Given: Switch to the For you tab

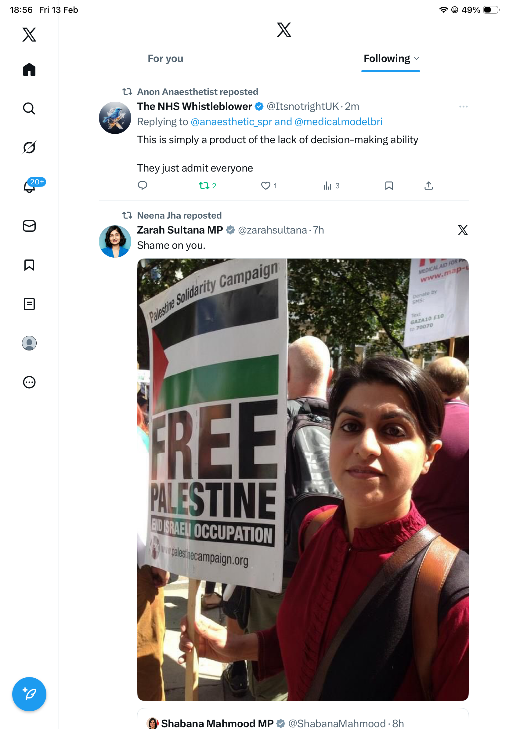Looking at the screenshot, I should 165,58.
